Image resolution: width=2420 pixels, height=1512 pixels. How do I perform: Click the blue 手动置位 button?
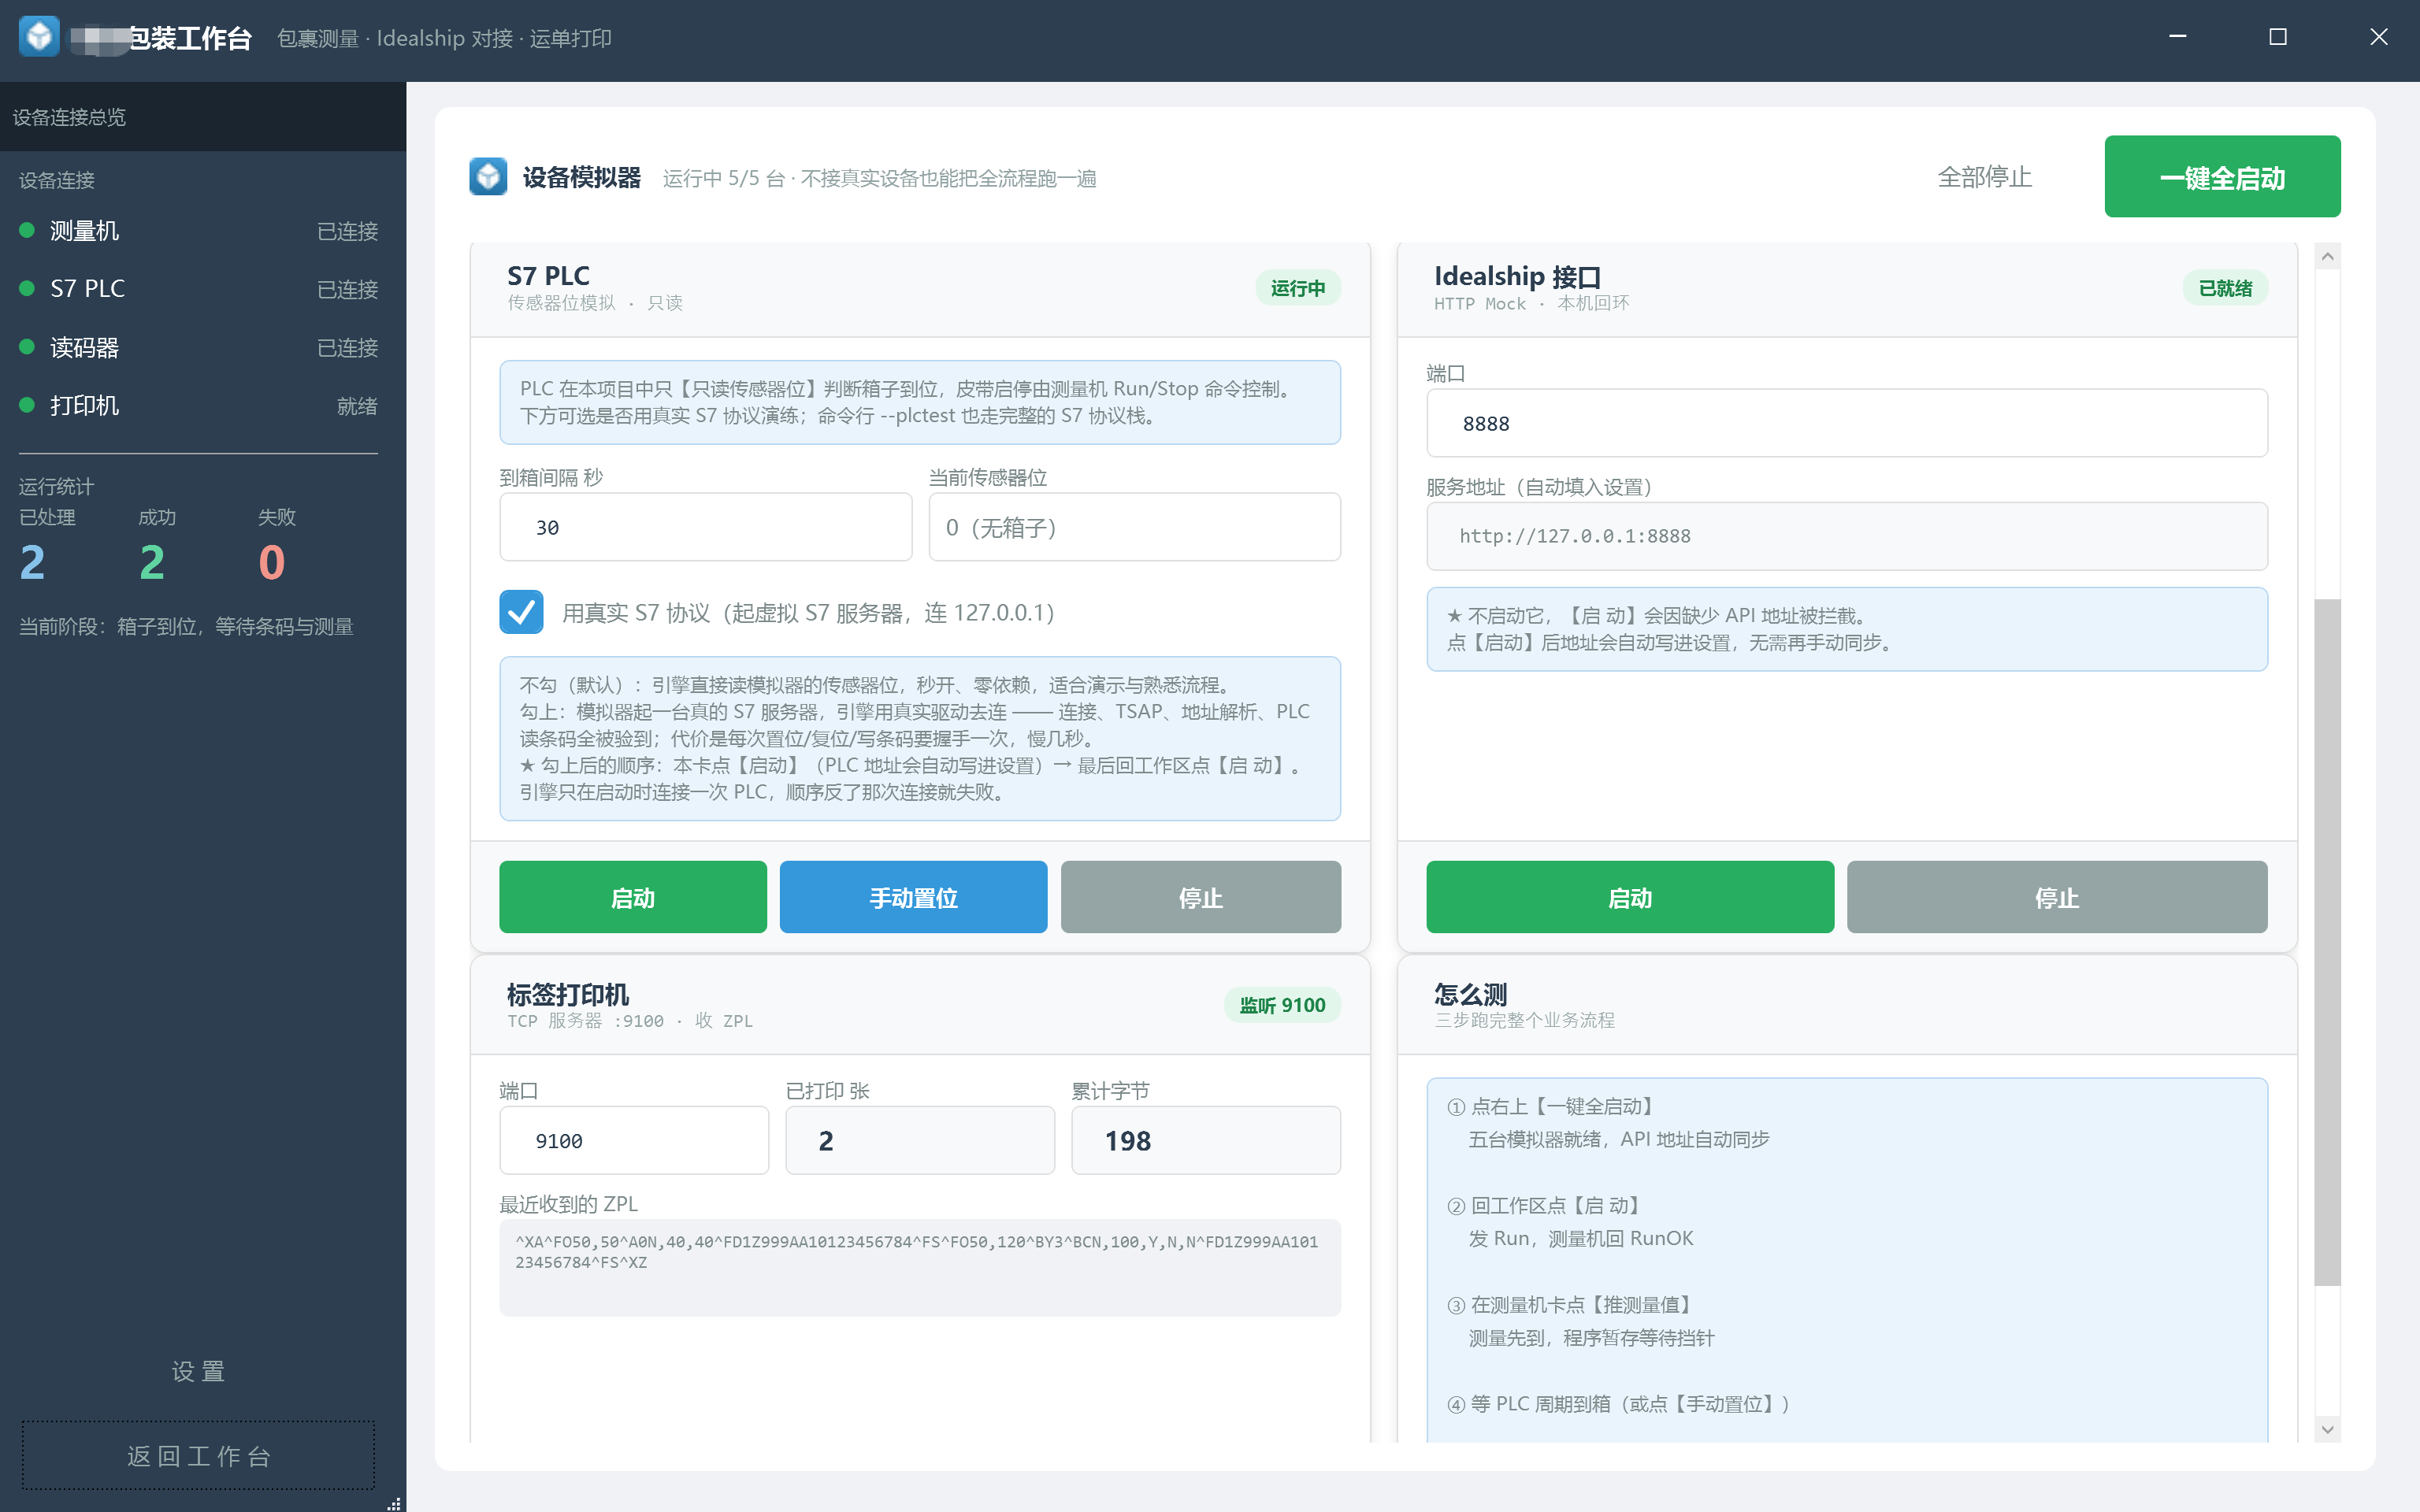(x=913, y=897)
